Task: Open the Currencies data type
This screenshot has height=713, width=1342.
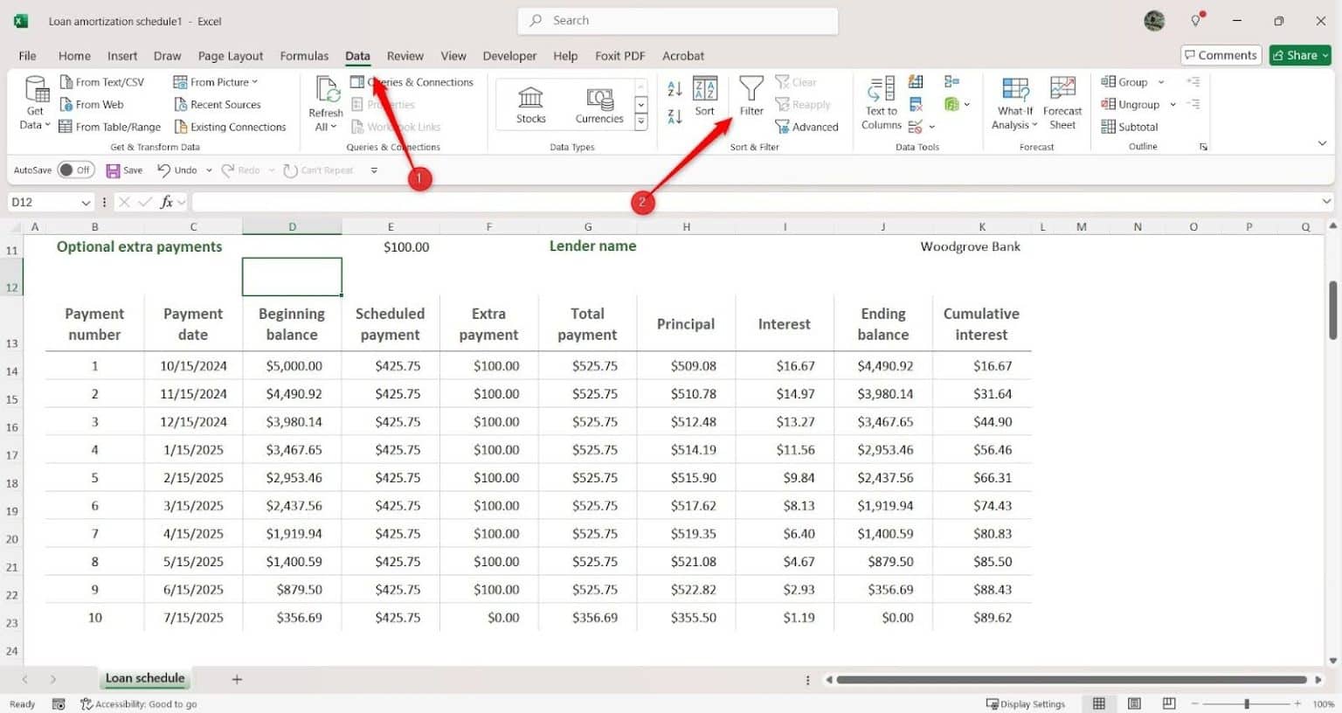Action: point(598,103)
